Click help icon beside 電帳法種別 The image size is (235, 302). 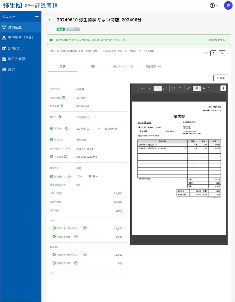(x=63, y=97)
